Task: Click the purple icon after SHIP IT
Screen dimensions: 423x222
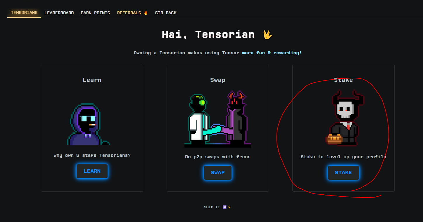Action: (x=225, y=207)
